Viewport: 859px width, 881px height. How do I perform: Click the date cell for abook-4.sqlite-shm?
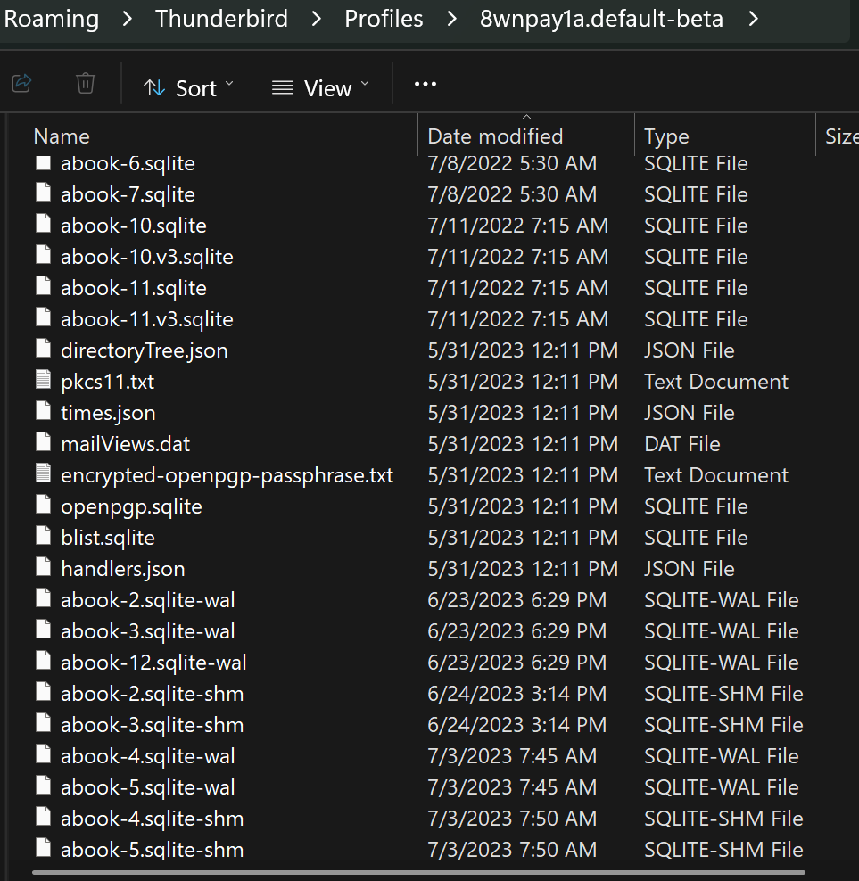coord(512,819)
